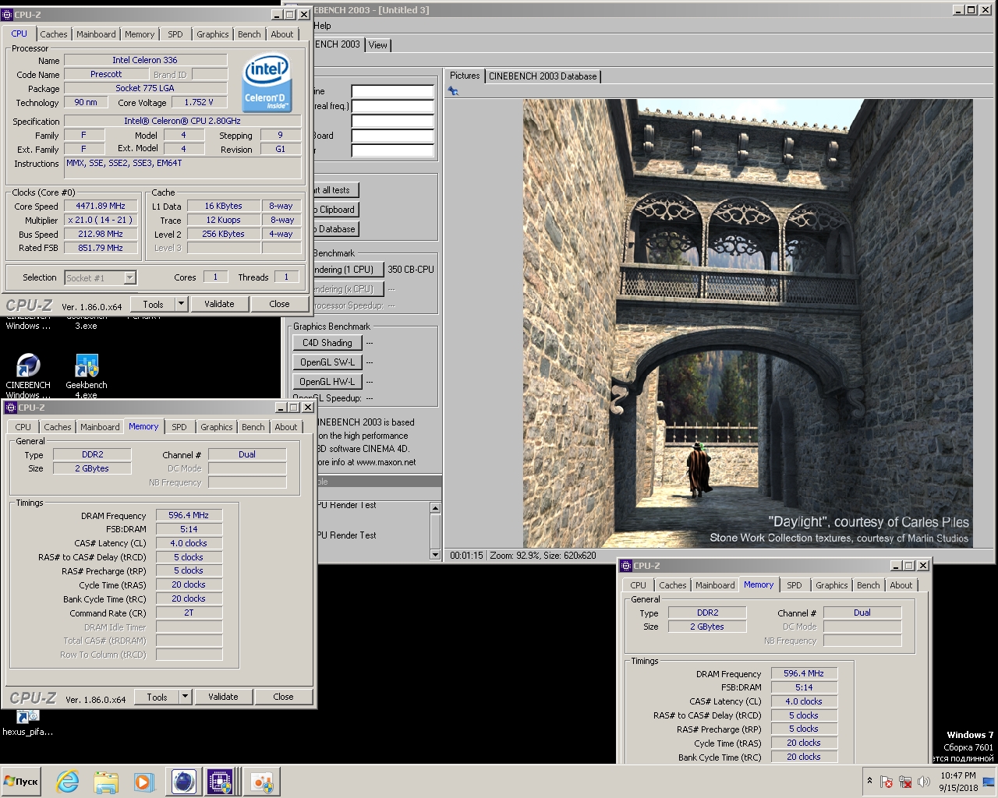Select CINEBENCH 2003 Database tab
The width and height of the screenshot is (998, 798).
coord(543,76)
